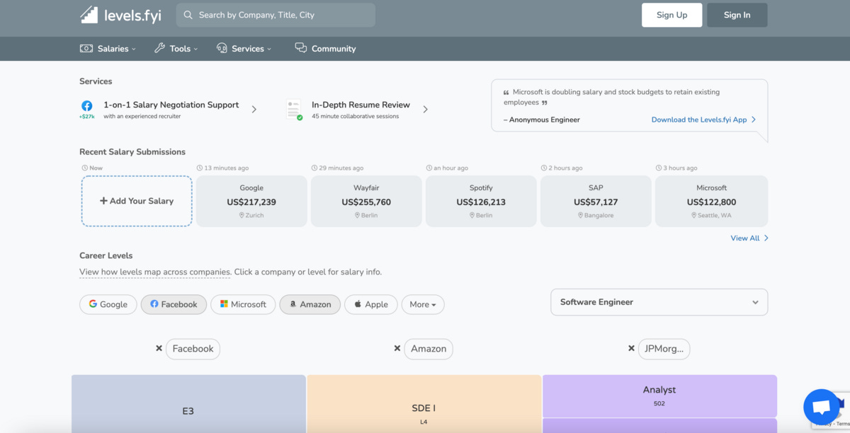This screenshot has width=850, height=433.
Task: Click the Facebook icon beside Salary Negotiation Support
Action: tap(87, 105)
